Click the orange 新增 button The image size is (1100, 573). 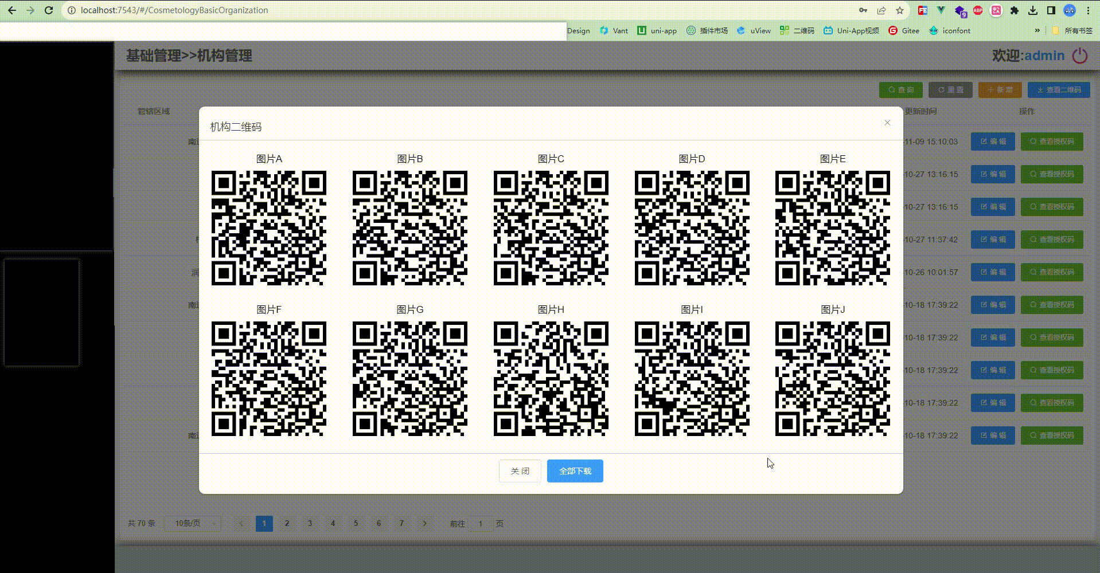pos(1000,90)
